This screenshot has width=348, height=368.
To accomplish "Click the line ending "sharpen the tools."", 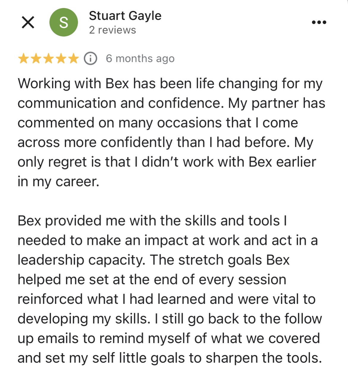I will click(x=170, y=358).
